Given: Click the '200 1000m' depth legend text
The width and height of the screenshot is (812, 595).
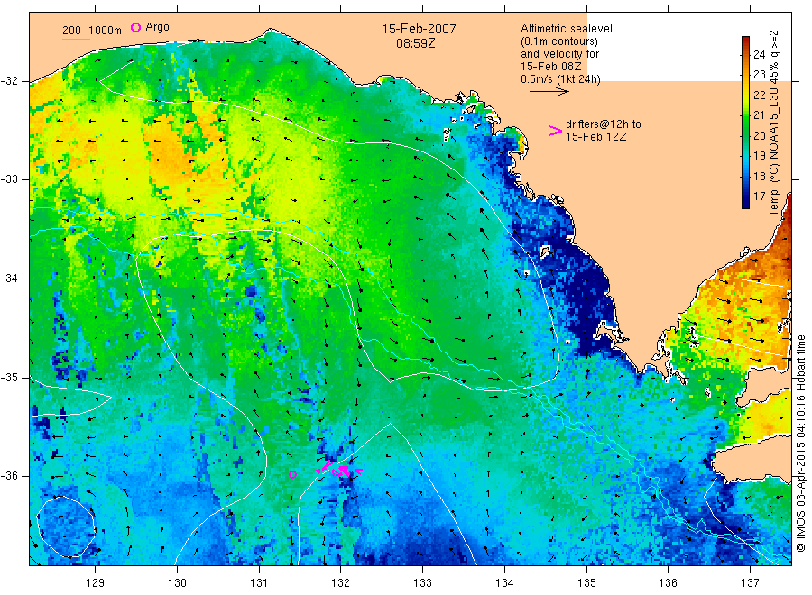Looking at the screenshot, I should [92, 31].
